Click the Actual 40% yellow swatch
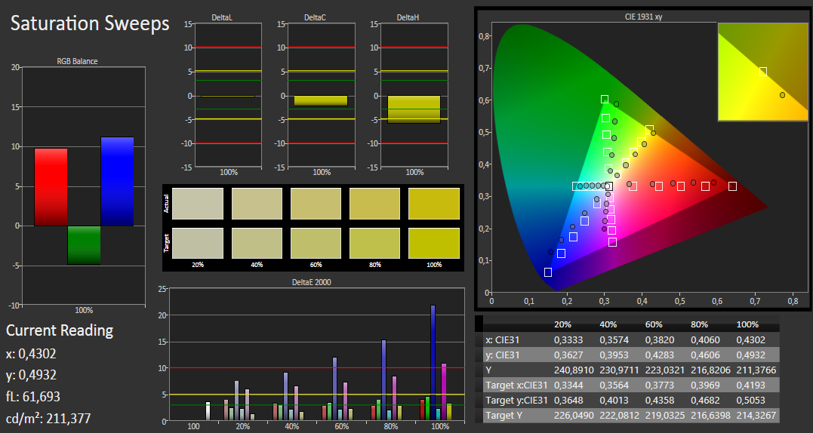This screenshot has width=813, height=433. click(x=257, y=204)
